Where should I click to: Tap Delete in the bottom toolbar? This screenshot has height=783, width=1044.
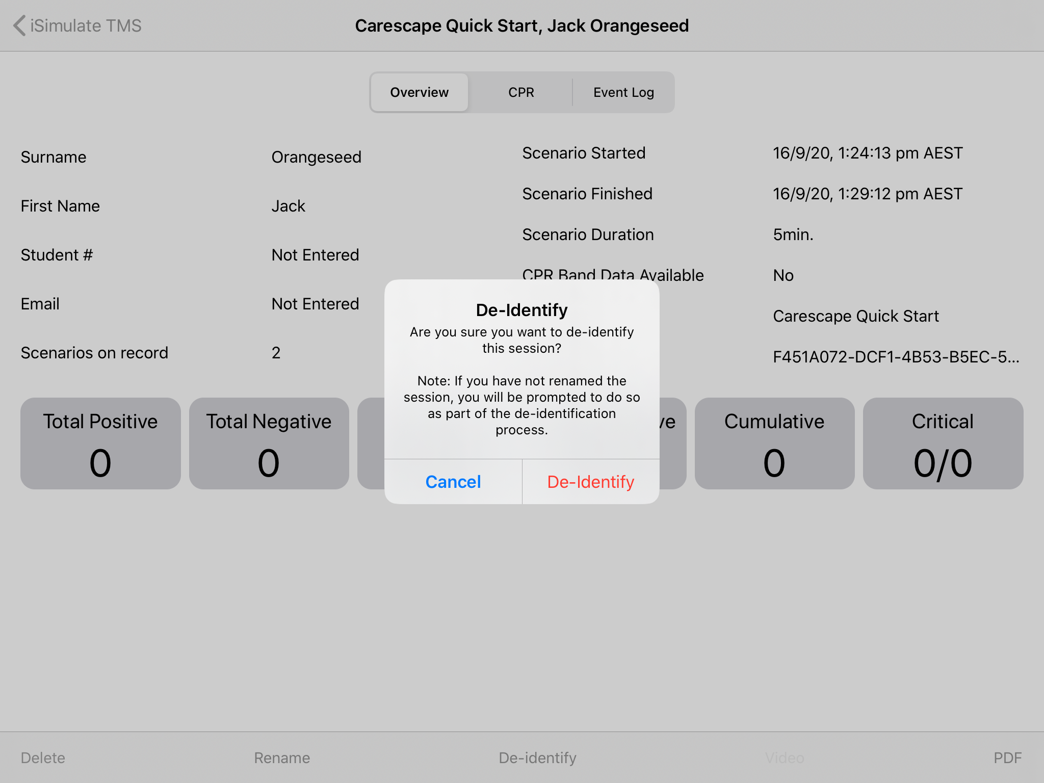43,758
